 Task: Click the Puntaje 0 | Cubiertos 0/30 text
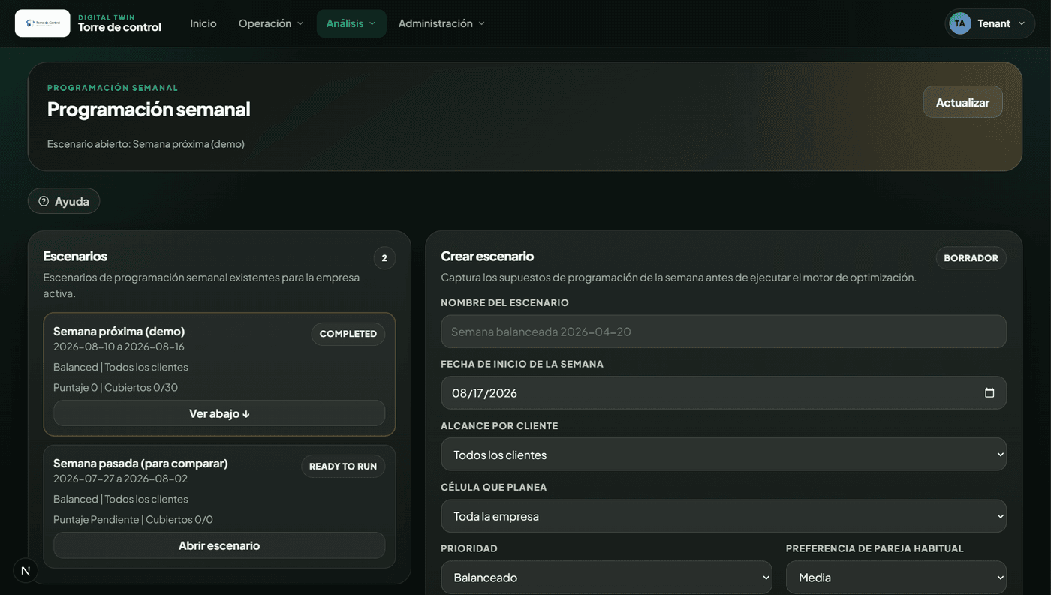coord(116,388)
